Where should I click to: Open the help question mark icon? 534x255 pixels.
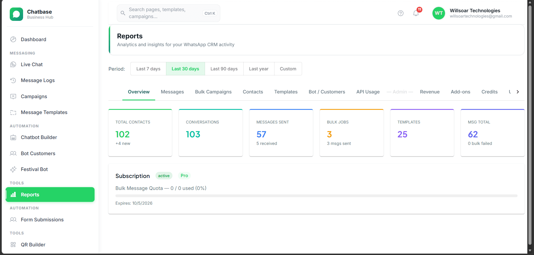400,13
